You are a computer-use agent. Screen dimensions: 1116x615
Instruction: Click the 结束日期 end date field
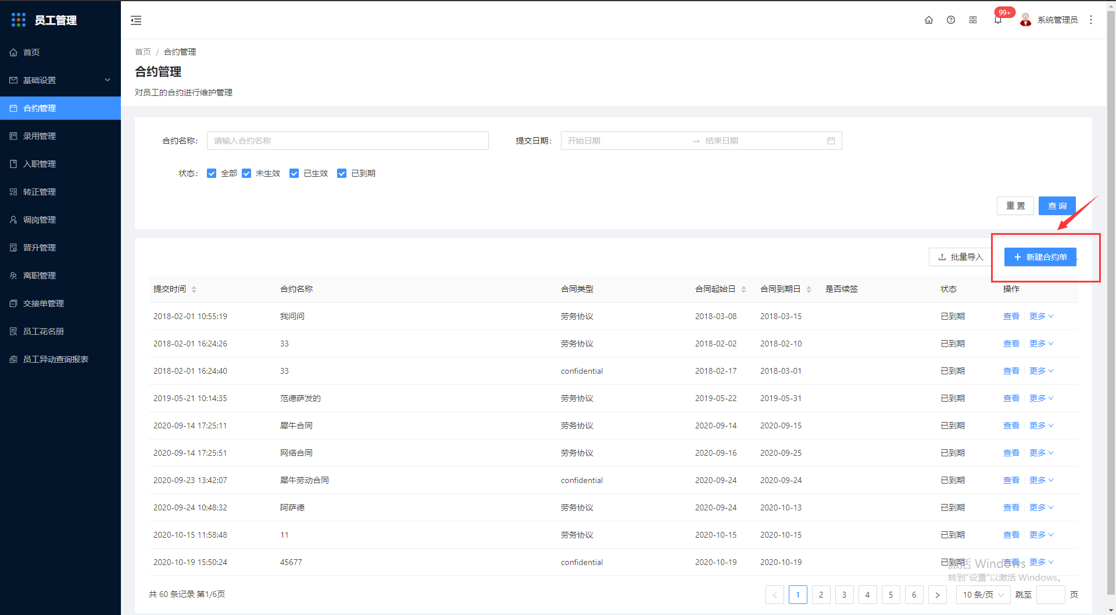(x=761, y=141)
